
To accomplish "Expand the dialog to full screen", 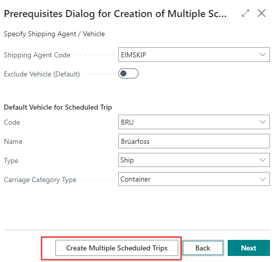I will (245, 13).
